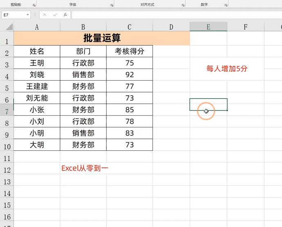Click the score cell 78 for 小刘
The image size is (282, 227).
(x=130, y=121)
